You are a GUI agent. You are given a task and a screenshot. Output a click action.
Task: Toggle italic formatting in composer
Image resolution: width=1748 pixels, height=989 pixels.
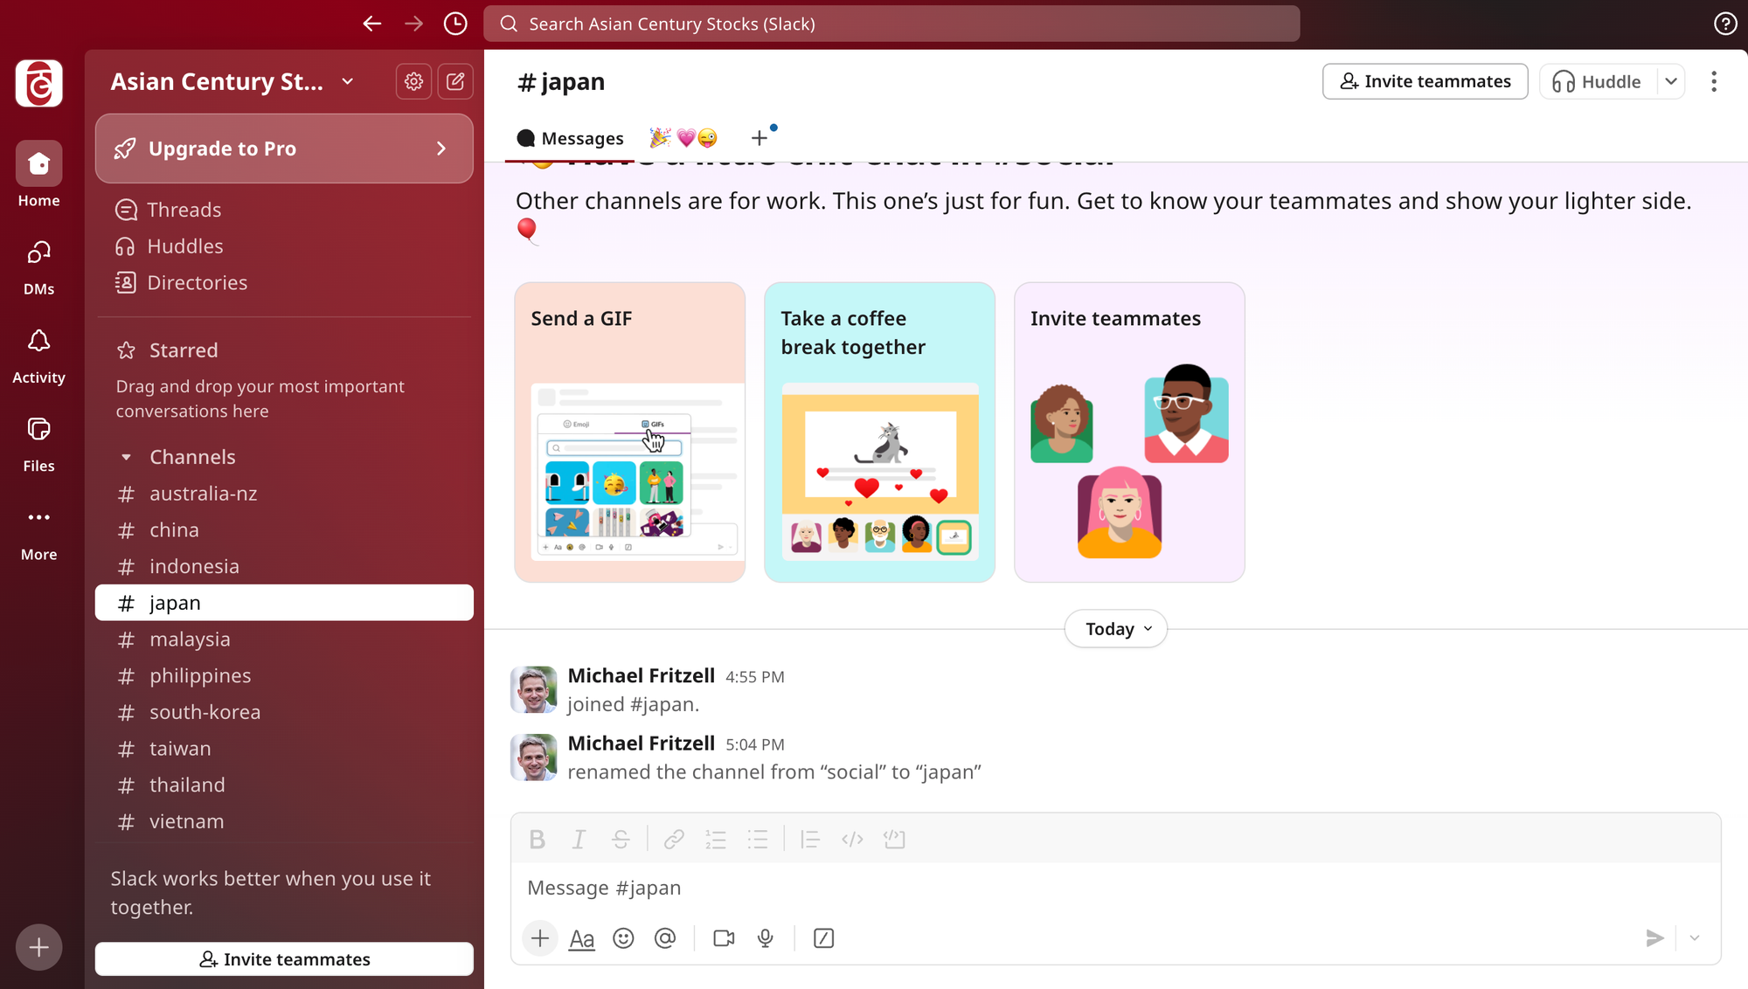point(579,840)
